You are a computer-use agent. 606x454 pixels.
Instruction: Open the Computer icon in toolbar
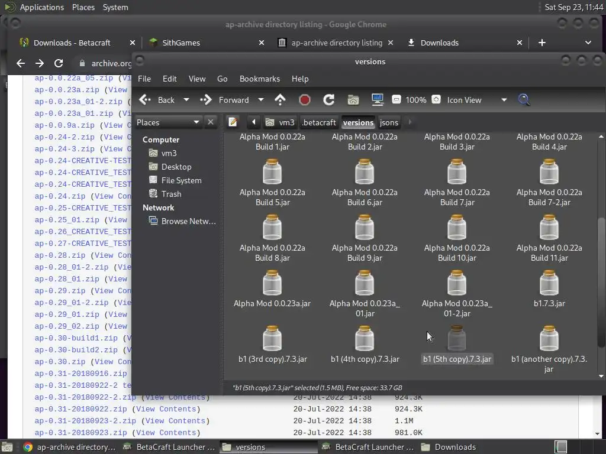point(377,100)
